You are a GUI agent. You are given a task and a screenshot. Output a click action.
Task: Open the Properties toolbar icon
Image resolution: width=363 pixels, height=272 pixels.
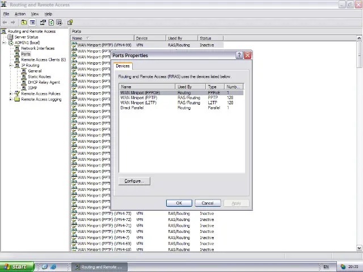coord(43,23)
